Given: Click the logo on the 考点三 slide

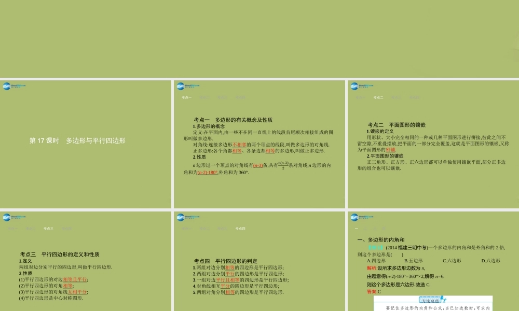Looking at the screenshot, I should tap(14, 217).
